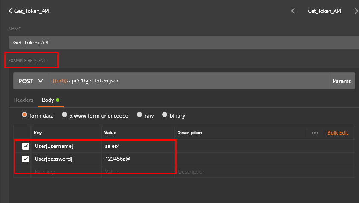This screenshot has width=359, height=203.
Task: Go to the previous example arrow
Action: (293, 11)
